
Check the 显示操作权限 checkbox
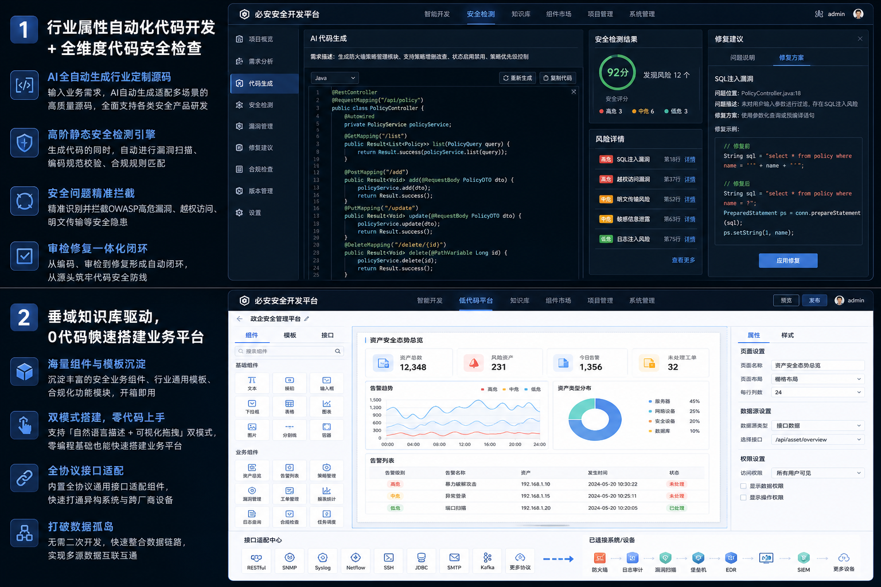tap(743, 498)
